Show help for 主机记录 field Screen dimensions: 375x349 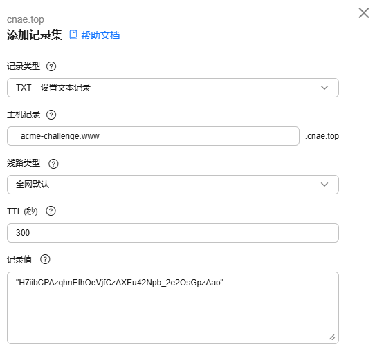(x=51, y=115)
